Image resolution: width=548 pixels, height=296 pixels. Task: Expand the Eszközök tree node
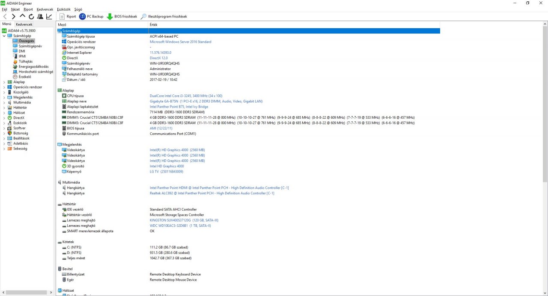click(x=4, y=123)
